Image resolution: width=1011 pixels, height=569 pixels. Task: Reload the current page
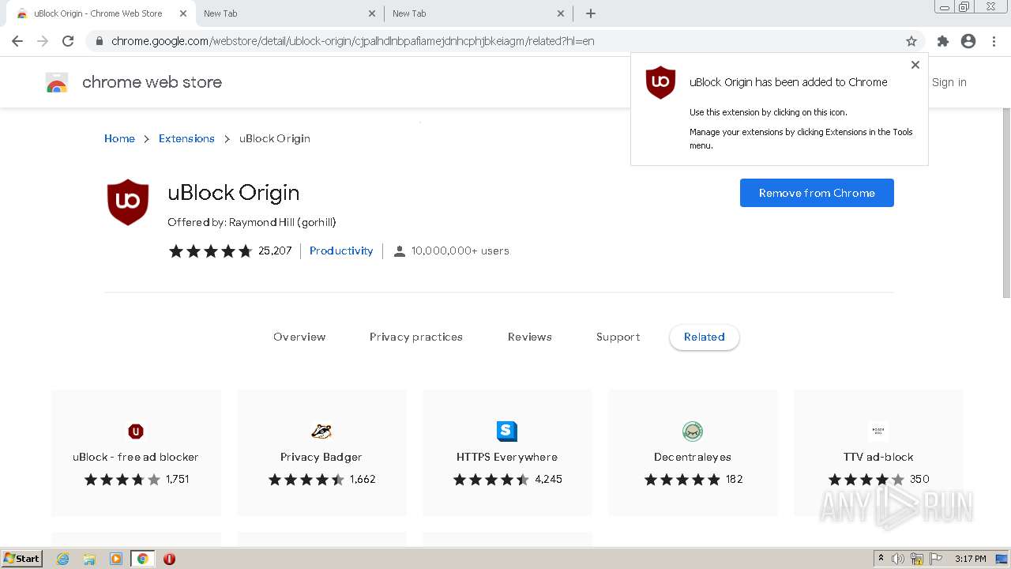[x=68, y=41]
